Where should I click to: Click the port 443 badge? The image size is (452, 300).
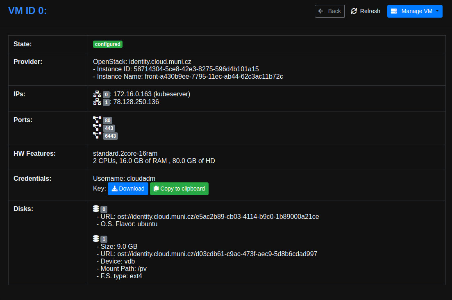click(109, 128)
